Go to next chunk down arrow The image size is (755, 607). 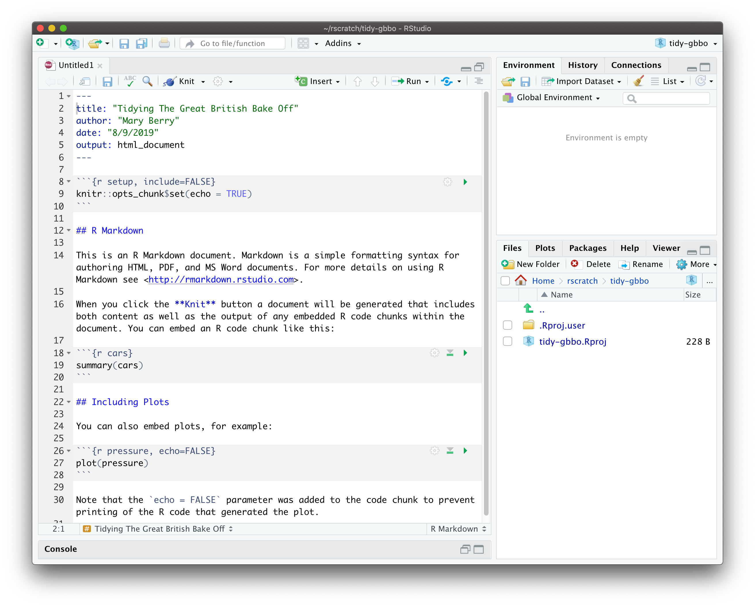(x=375, y=82)
